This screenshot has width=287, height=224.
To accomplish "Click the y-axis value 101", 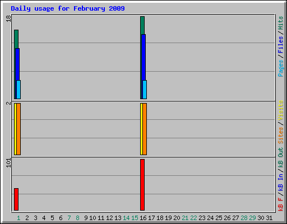I will coord(8,163).
